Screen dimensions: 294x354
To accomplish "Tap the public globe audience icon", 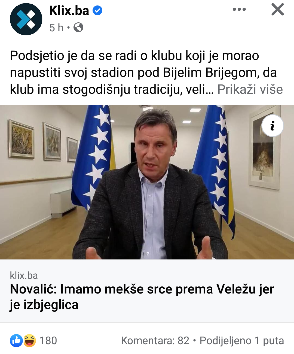I will tap(78, 28).
